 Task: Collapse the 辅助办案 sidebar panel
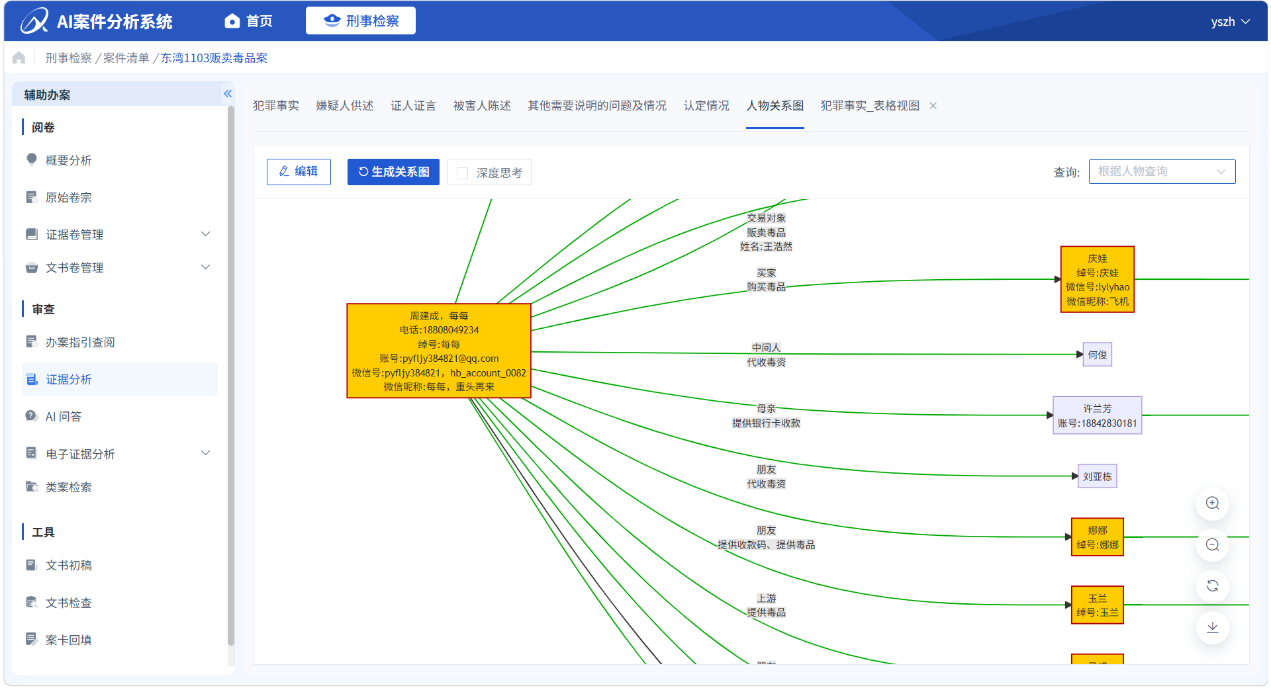tap(228, 94)
